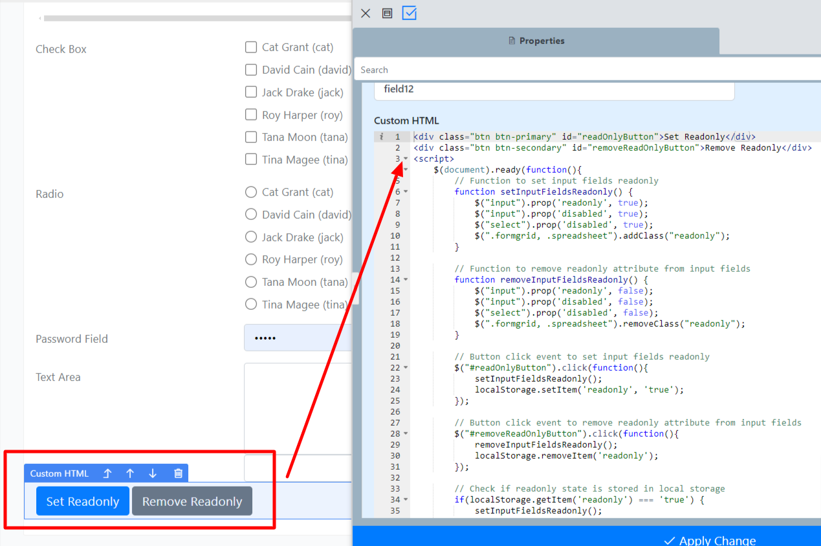This screenshot has width=821, height=546.
Task: Delete the Custom HTML element with trash icon
Action: tap(178, 474)
